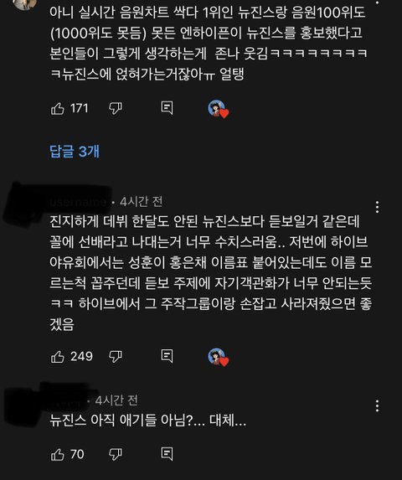402x480 pixels.
Task: Open options menu for 249-like comment
Action: click(x=377, y=207)
